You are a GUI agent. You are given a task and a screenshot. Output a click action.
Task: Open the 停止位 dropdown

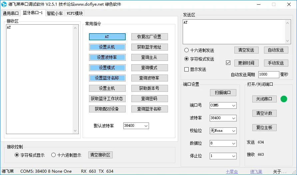223,156
